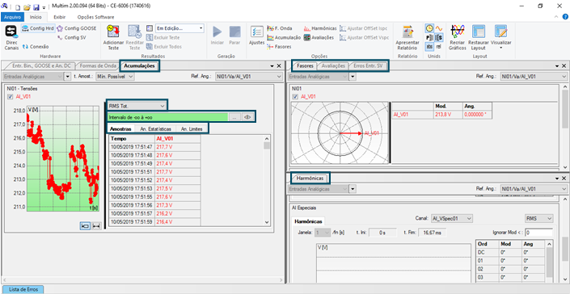Open Ref. Ang. dropdown in Fasores panel
The height and width of the screenshot is (294, 570).
tap(534, 77)
